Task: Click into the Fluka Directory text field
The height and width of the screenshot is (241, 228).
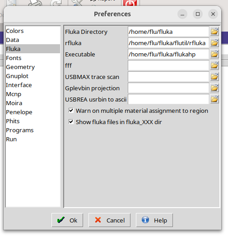Action: coord(168,32)
